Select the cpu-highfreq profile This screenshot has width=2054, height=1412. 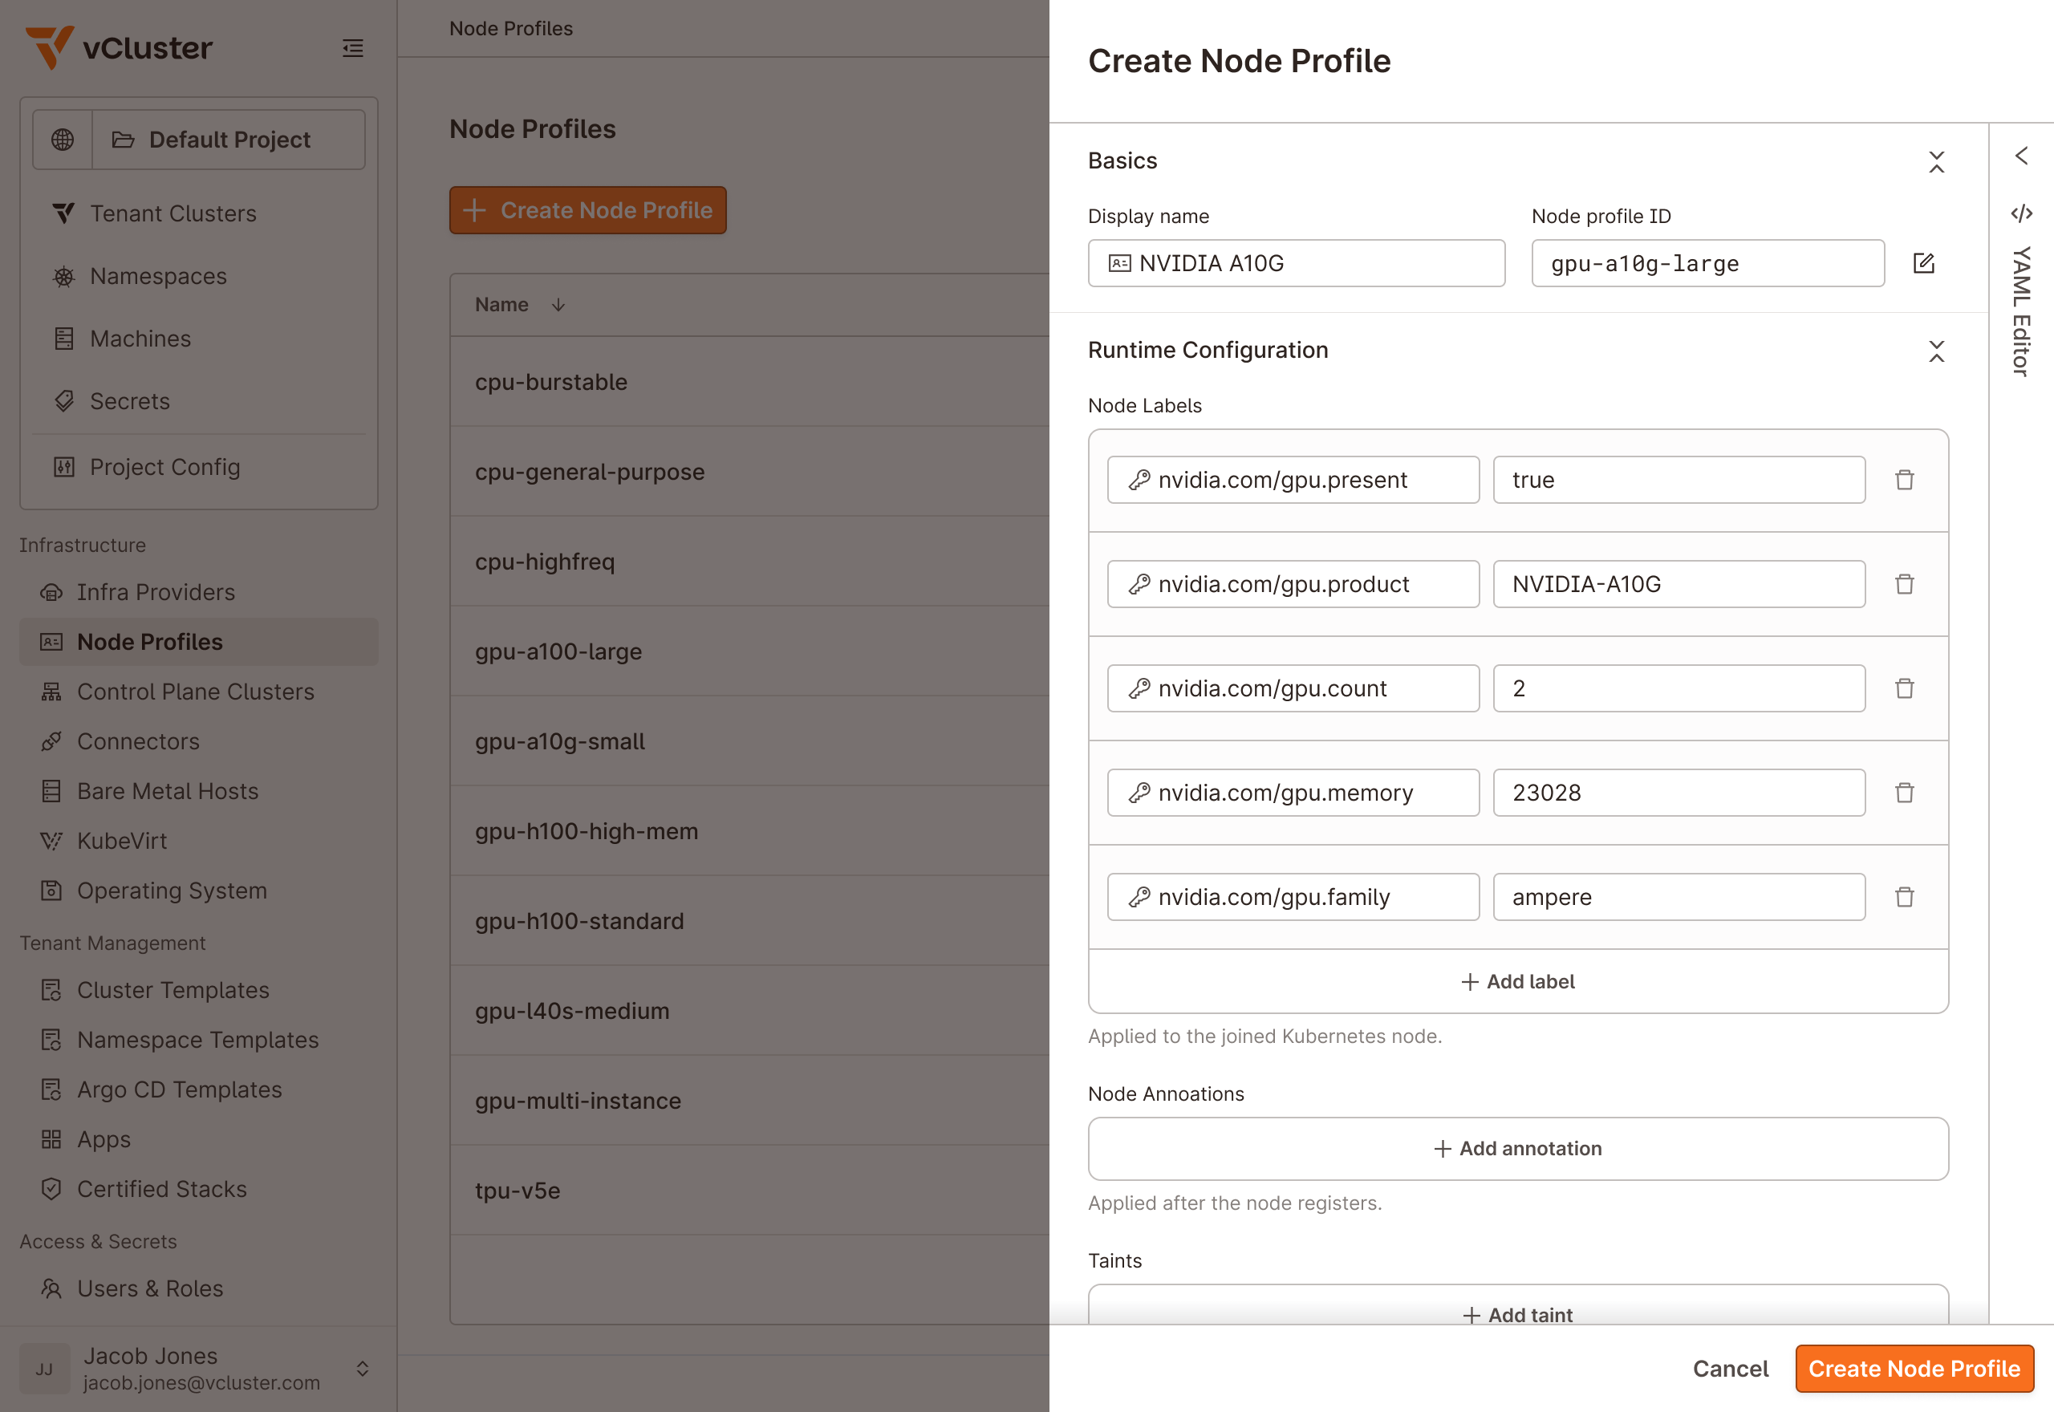(x=749, y=561)
